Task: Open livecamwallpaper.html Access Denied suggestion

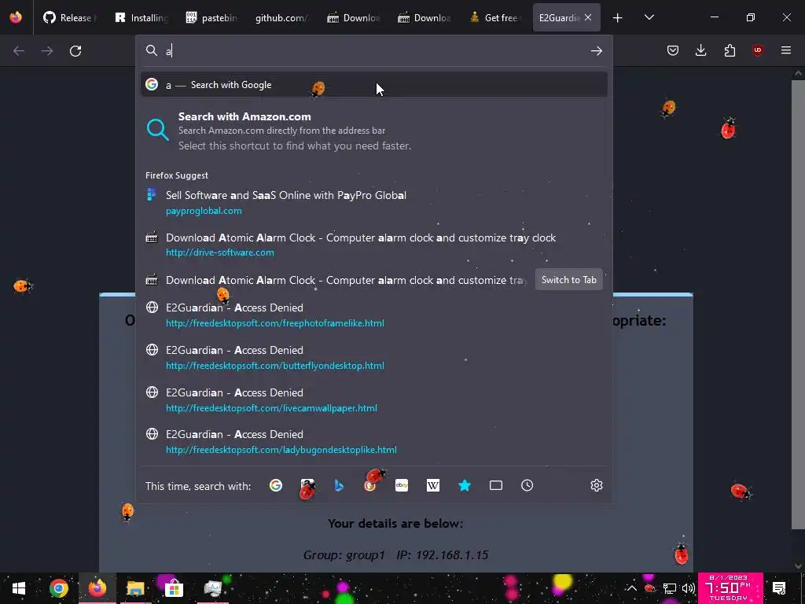Action: pyautogui.click(x=373, y=400)
